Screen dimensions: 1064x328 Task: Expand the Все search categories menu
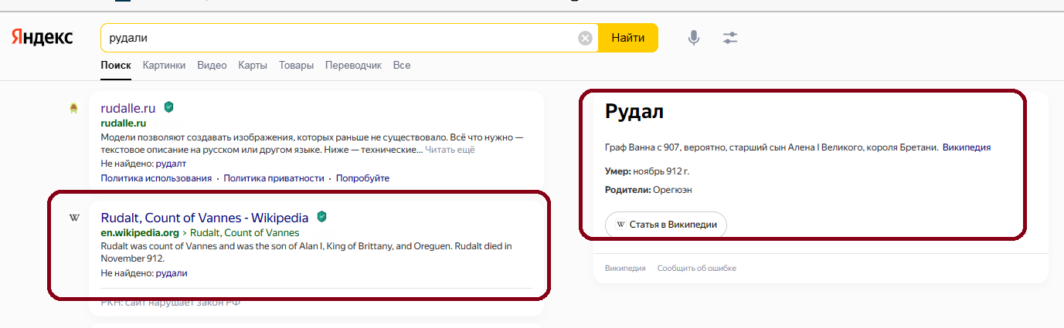coord(401,66)
